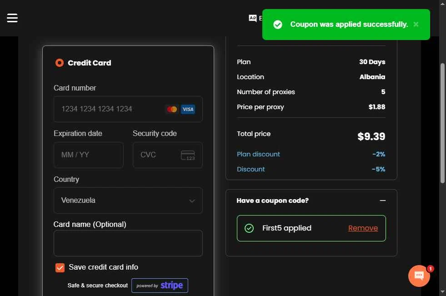Open the live chat support bubble
Viewport: 446px width, 296px height.
point(419,276)
